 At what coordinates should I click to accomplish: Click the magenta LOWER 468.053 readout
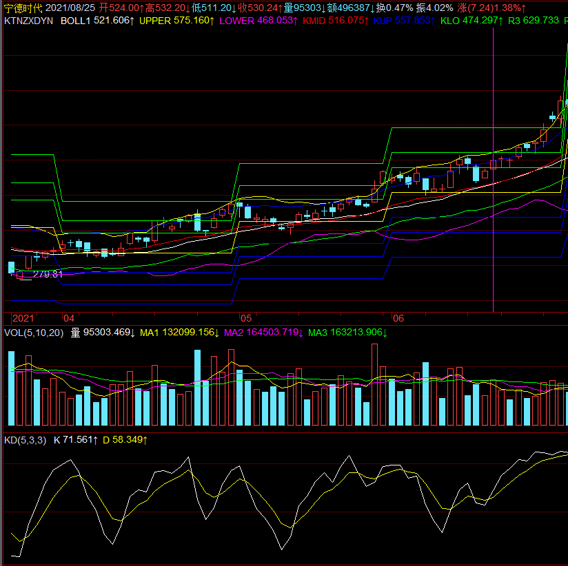(258, 21)
